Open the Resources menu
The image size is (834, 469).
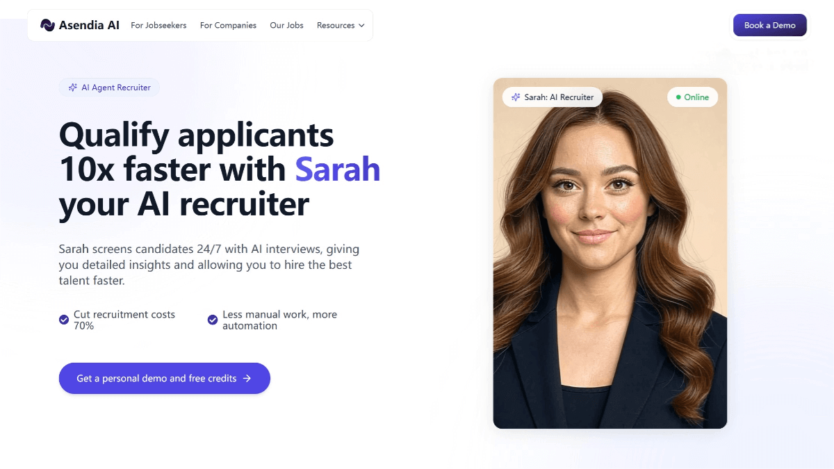pyautogui.click(x=341, y=26)
